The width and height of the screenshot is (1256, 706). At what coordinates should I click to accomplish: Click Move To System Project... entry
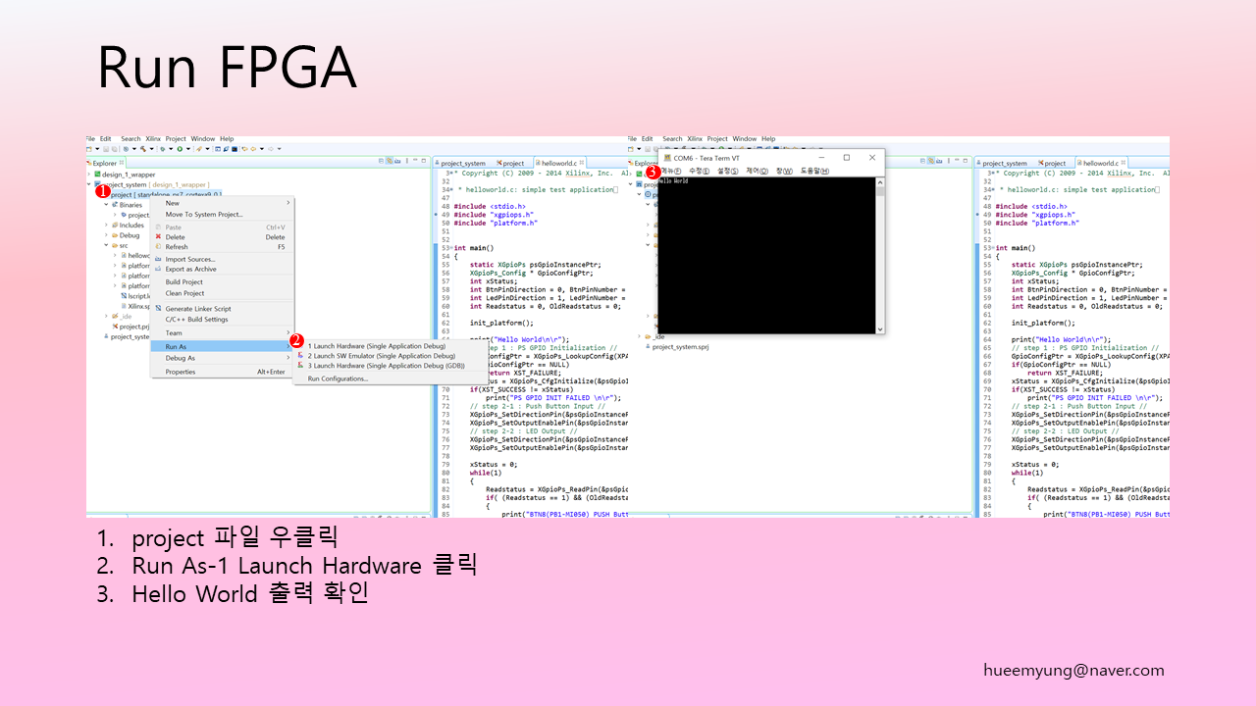click(x=222, y=215)
